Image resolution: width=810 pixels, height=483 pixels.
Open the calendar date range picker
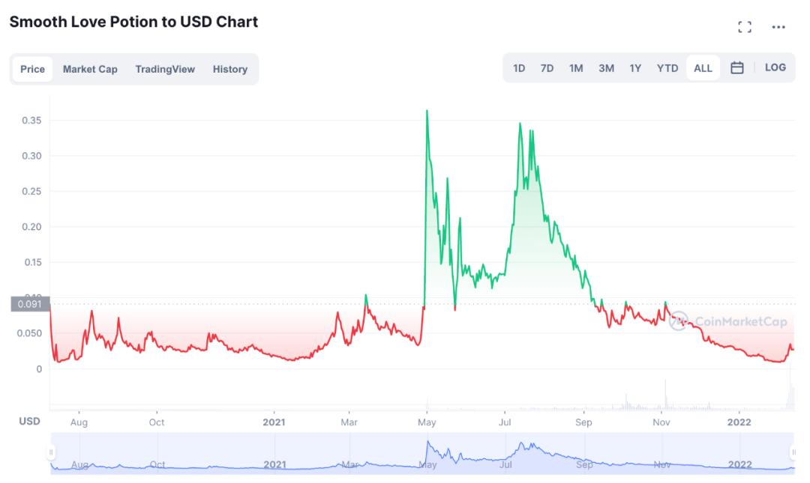(737, 68)
